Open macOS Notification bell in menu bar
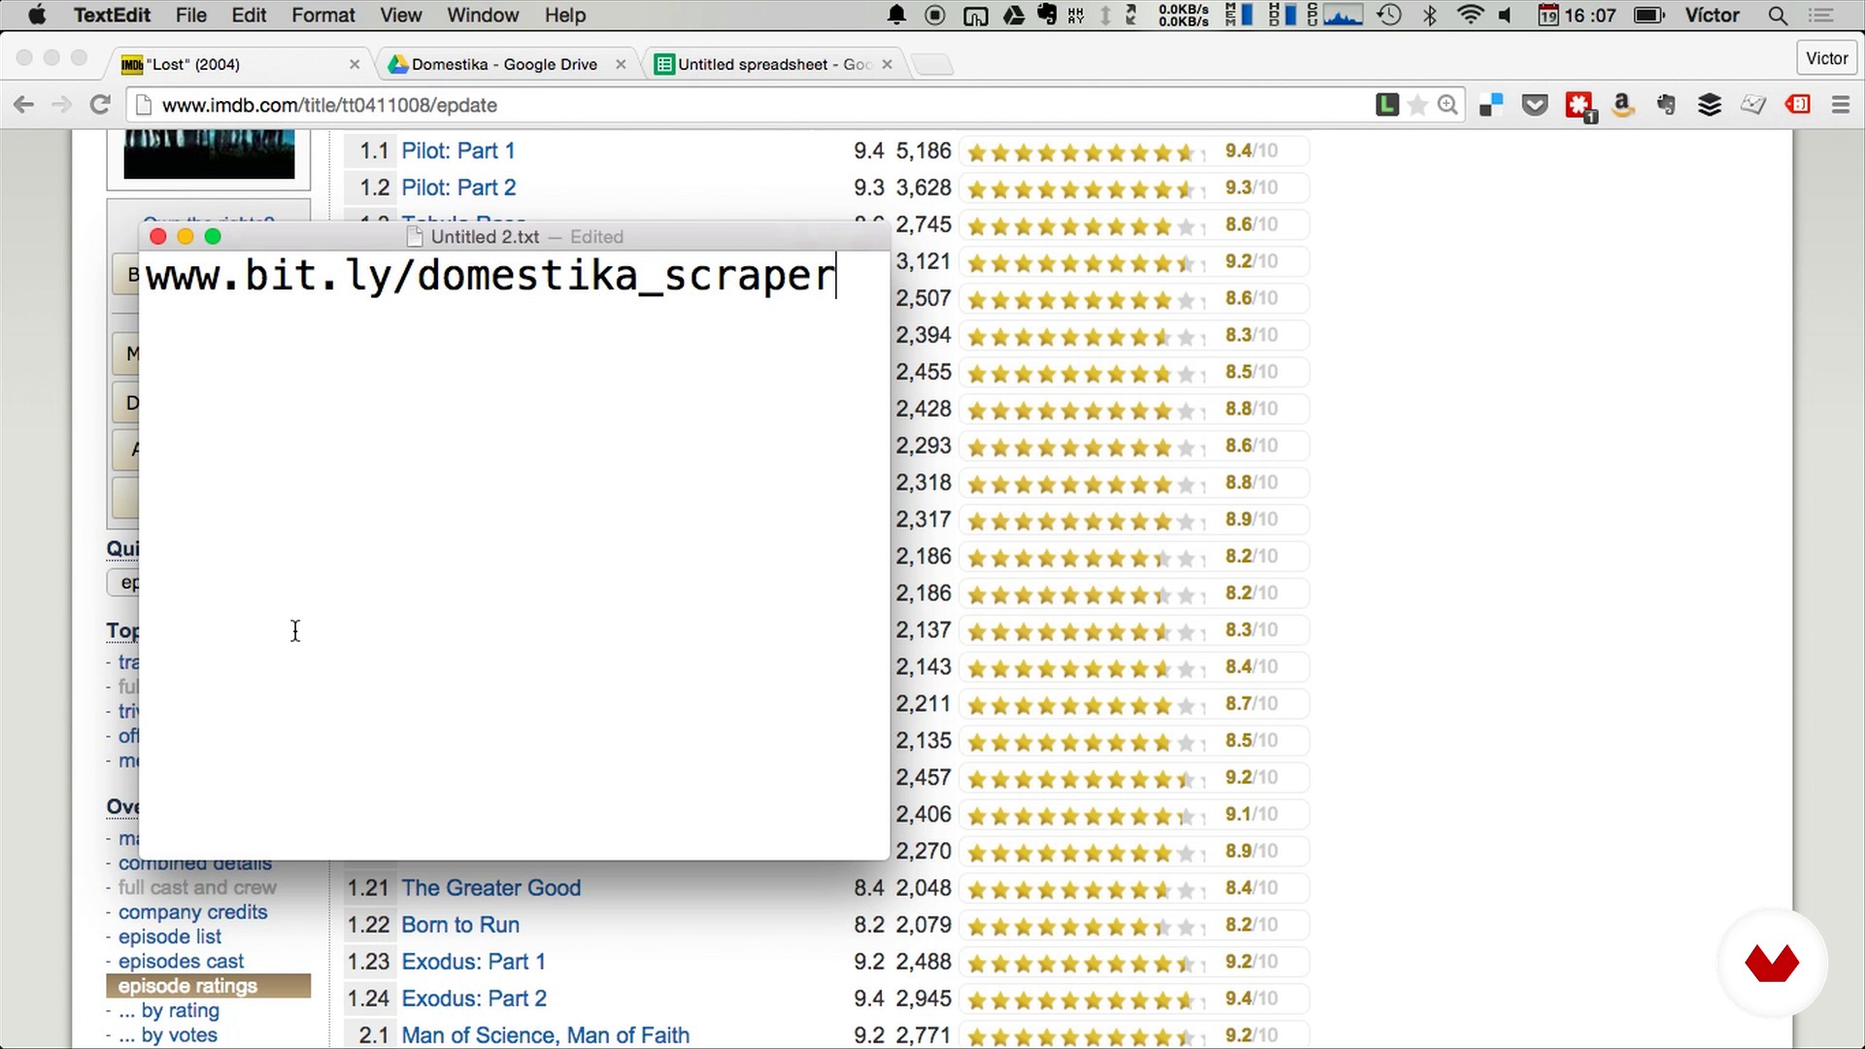1865x1049 pixels. pos(897,15)
